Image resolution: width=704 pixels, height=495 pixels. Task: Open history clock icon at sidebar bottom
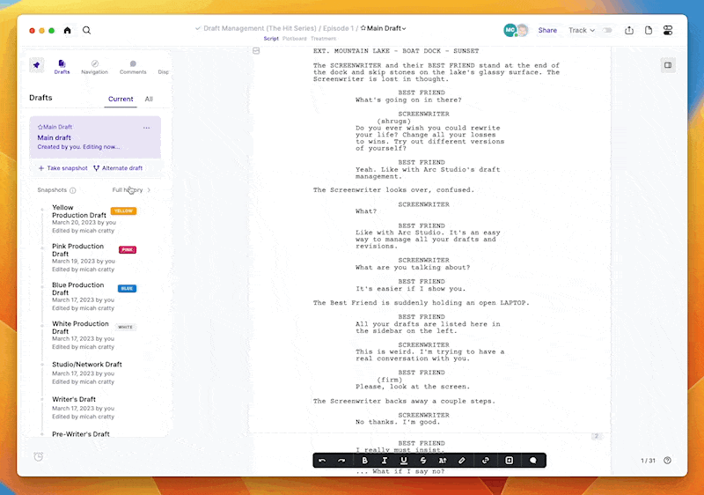click(x=39, y=457)
